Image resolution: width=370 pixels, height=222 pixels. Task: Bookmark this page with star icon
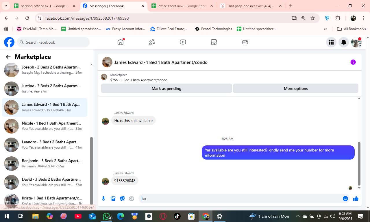point(313,18)
